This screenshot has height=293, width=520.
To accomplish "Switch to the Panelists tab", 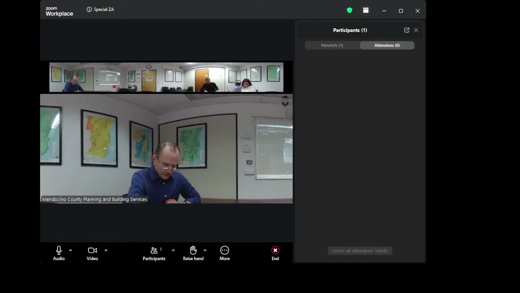I will tap(332, 45).
